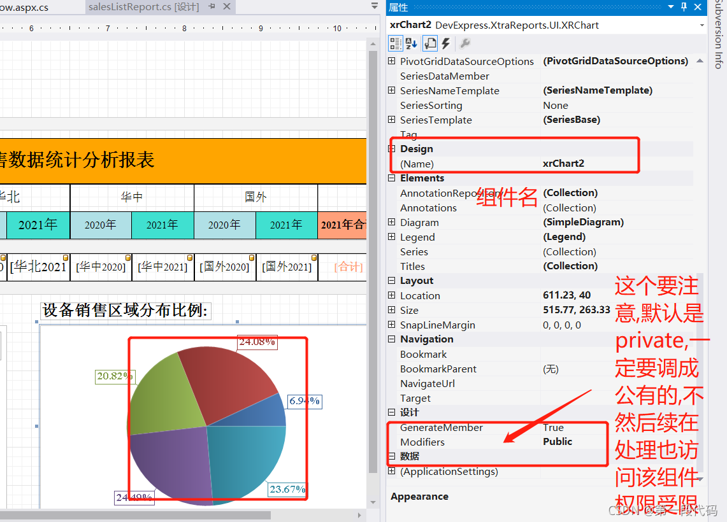Screen dimensions: 727x522
Task: Expand the Location property
Action: click(392, 295)
